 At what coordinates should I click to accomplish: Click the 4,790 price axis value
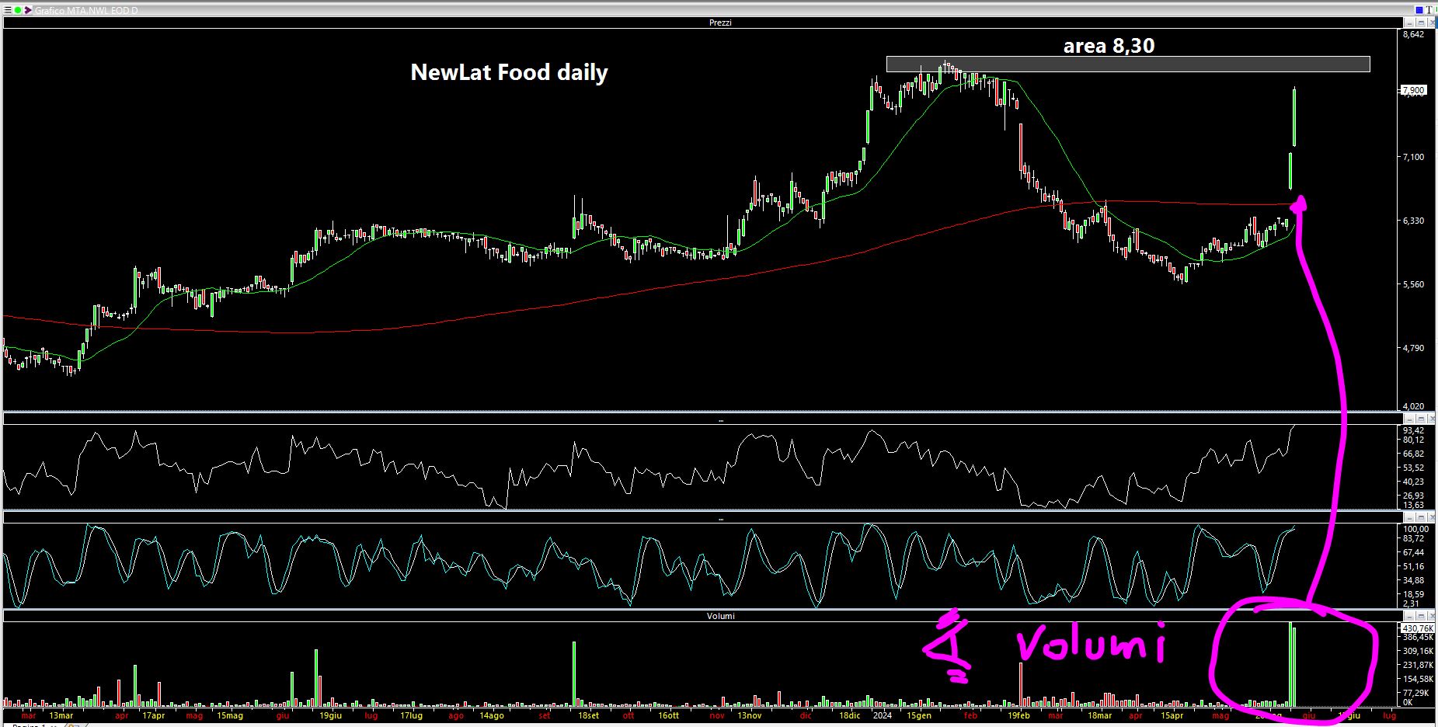1414,348
